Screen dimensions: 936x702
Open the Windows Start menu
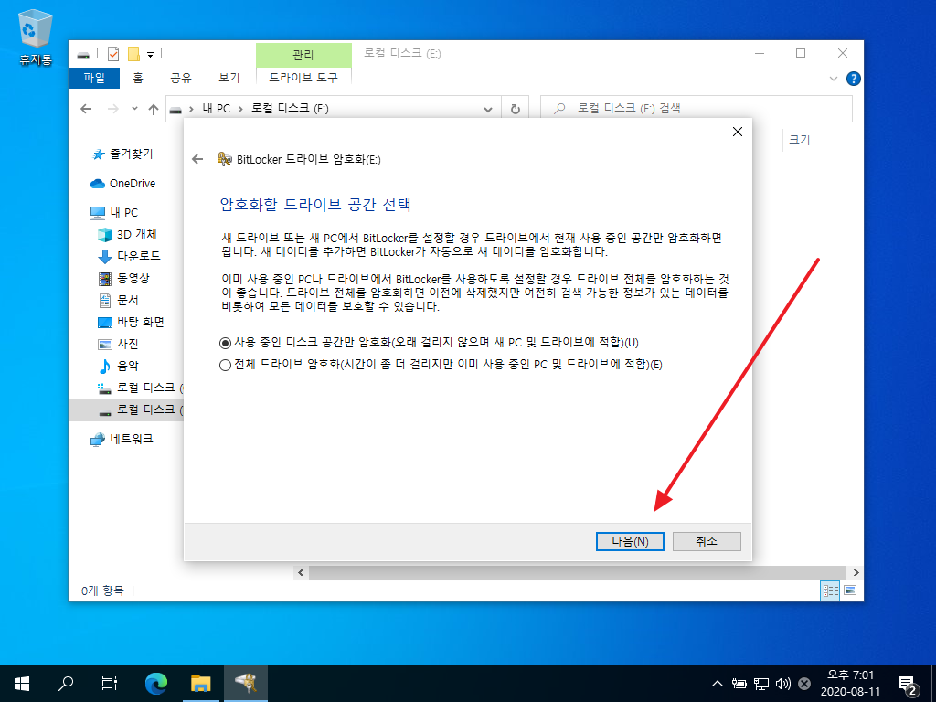[x=22, y=684]
